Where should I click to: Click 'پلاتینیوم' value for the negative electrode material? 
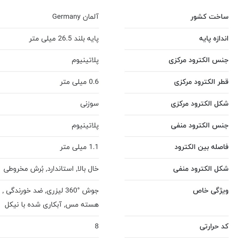[85, 125]
